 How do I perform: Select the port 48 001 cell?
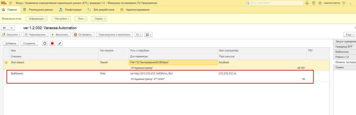[x=262, y=68]
